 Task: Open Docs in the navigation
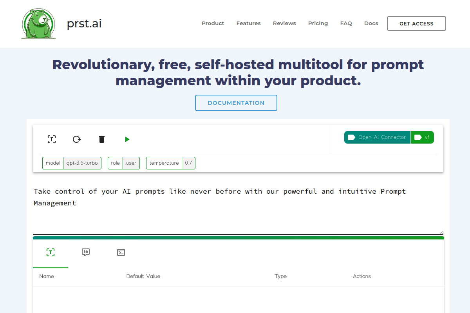click(x=371, y=23)
